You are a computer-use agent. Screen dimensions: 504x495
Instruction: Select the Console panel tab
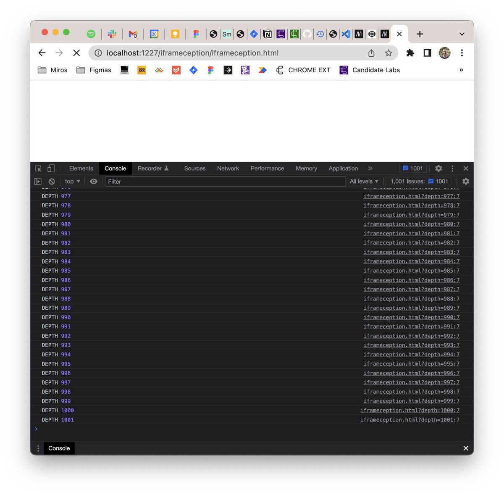coord(115,169)
